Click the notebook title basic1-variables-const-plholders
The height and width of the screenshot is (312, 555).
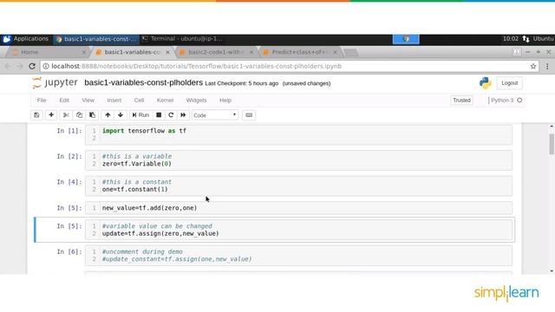[x=143, y=83]
